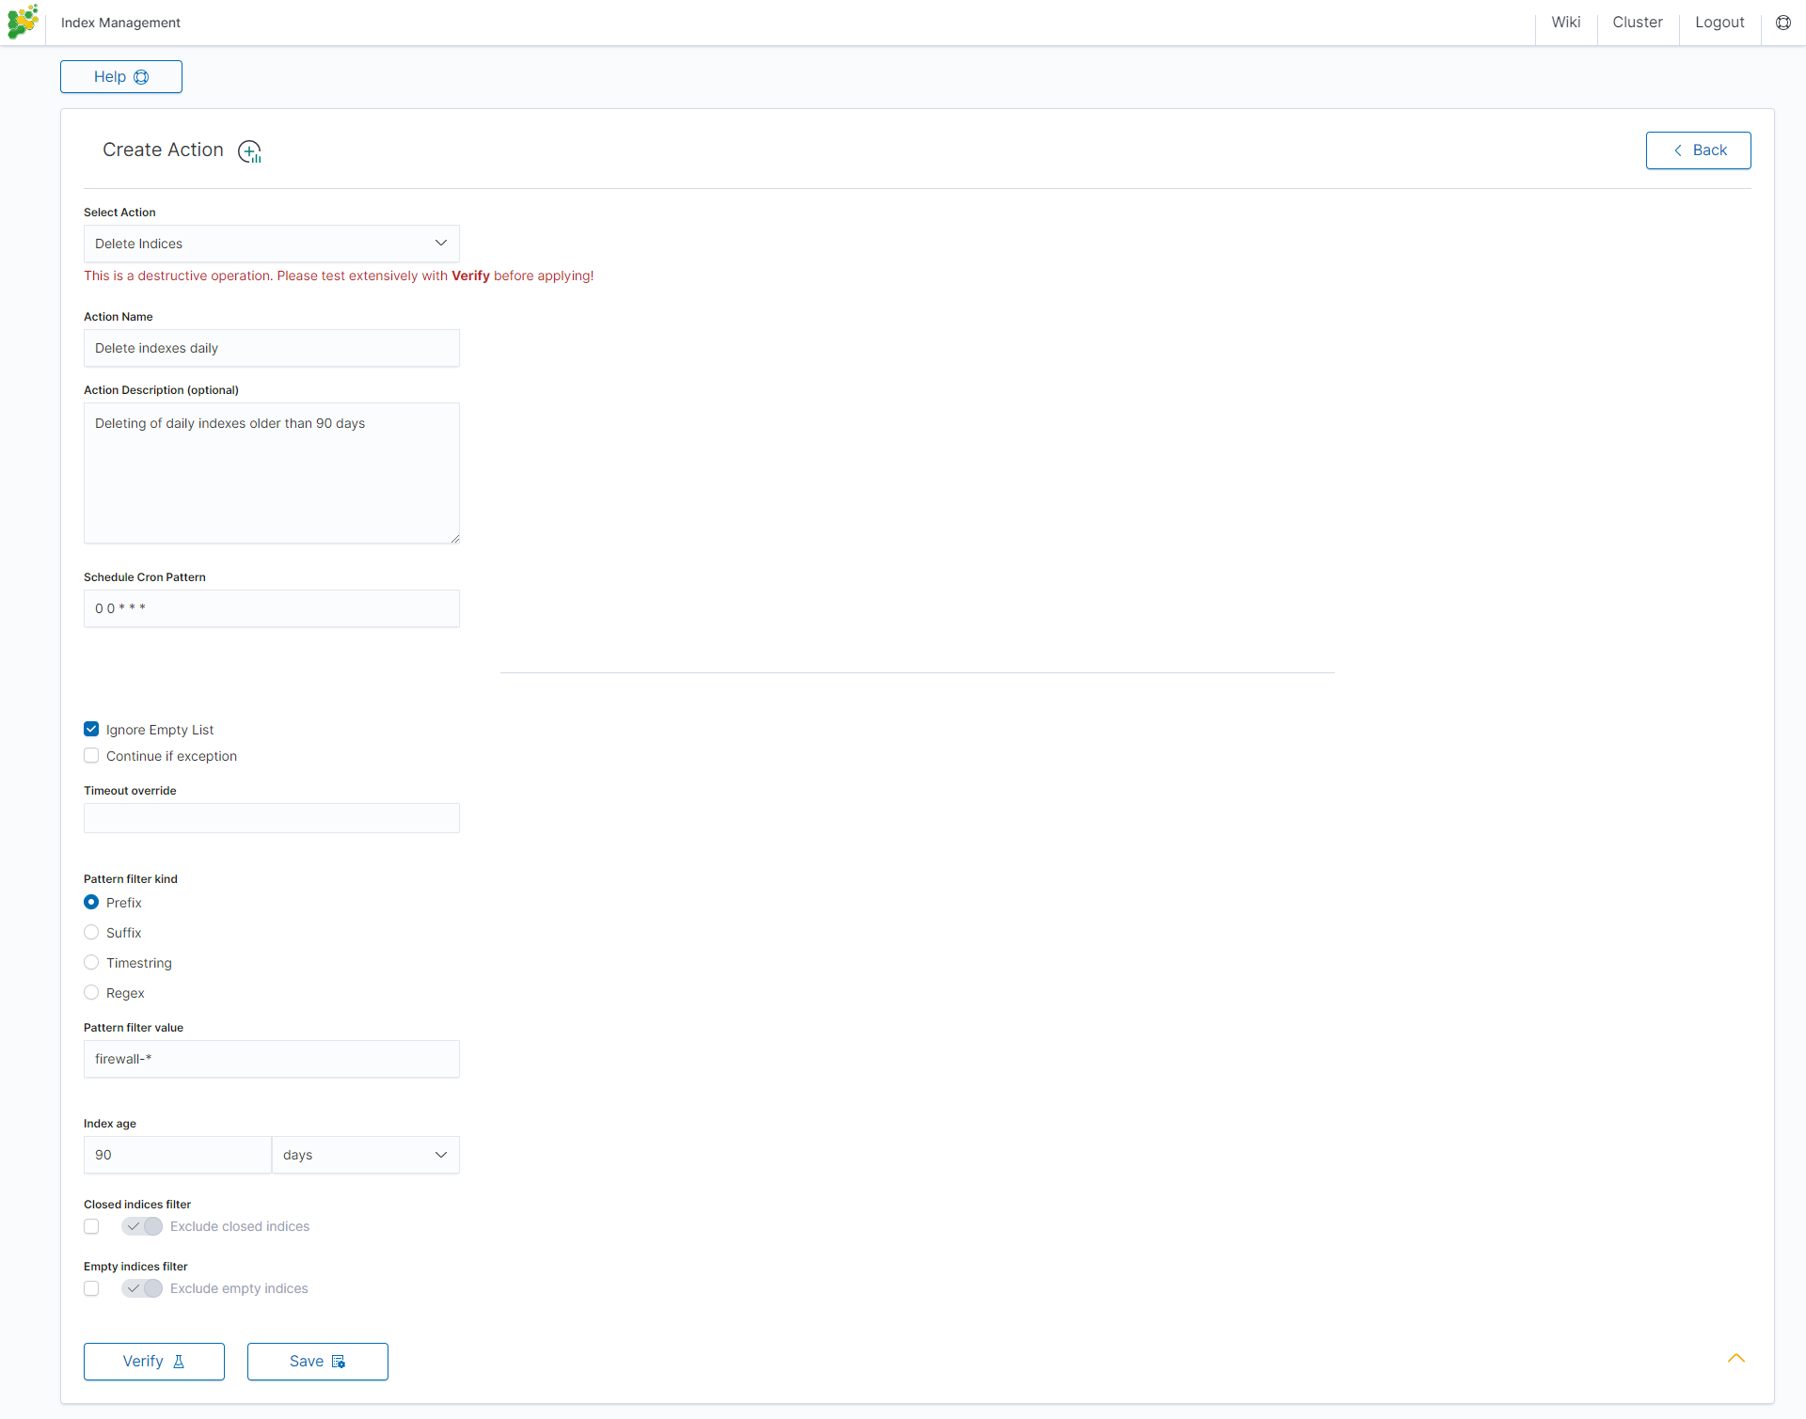Click the support lifebuoy icon in header
This screenshot has height=1419, width=1806.
(x=1782, y=23)
